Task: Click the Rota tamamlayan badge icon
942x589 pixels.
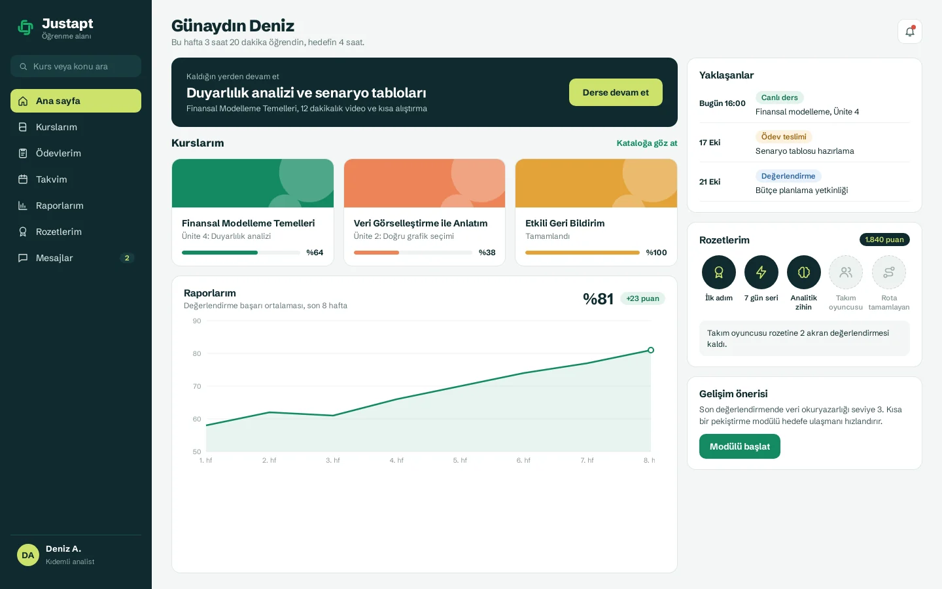Action: (x=889, y=272)
